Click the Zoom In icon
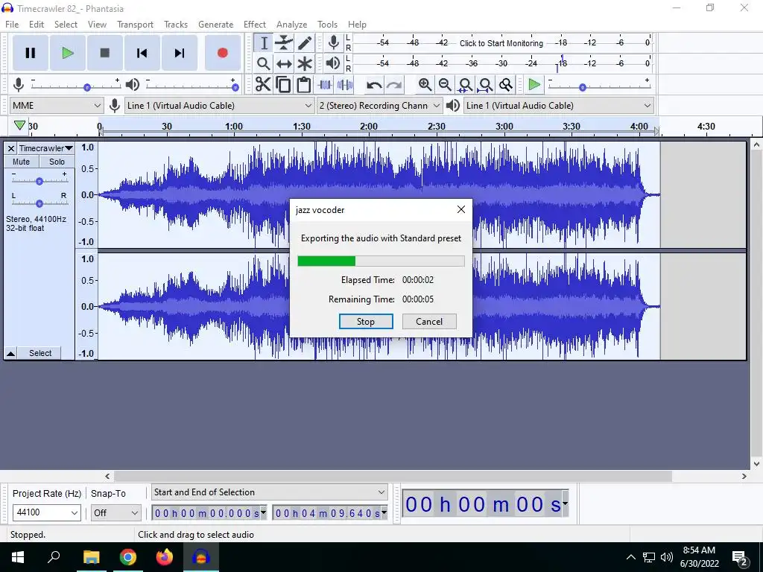The width and height of the screenshot is (763, 572). coord(425,85)
